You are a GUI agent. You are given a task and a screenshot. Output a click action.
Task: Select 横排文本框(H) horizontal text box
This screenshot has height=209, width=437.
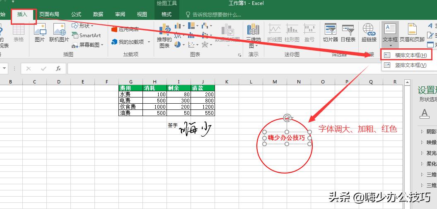click(x=406, y=55)
